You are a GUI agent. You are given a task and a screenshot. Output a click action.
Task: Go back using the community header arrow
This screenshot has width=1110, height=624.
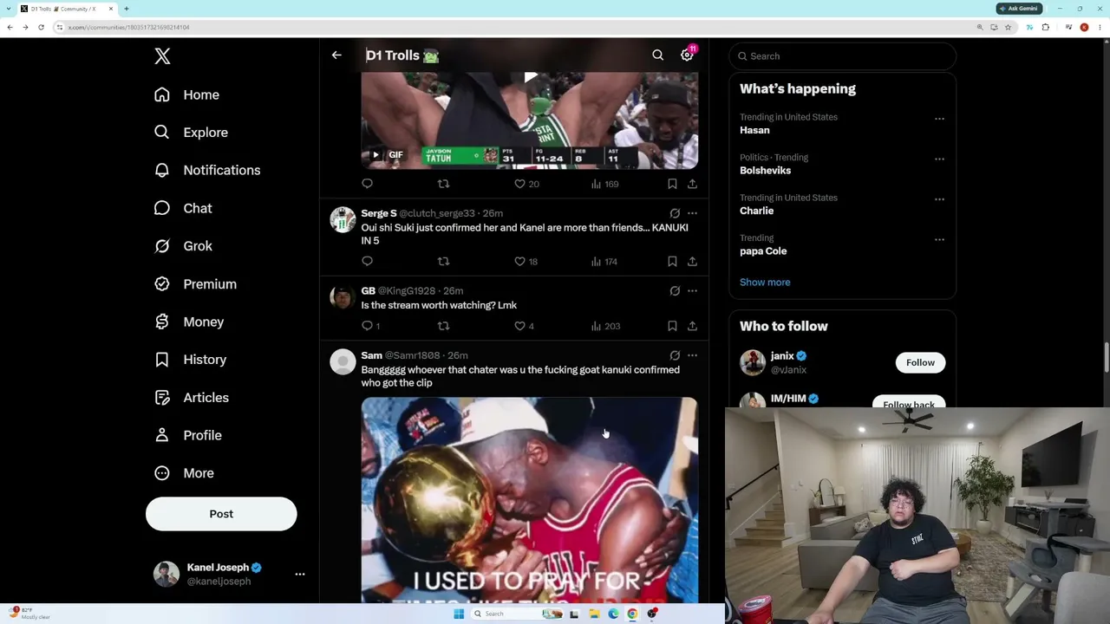[x=336, y=55]
